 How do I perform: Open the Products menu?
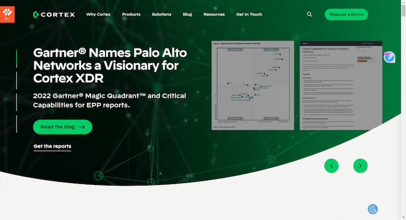pyautogui.click(x=131, y=14)
